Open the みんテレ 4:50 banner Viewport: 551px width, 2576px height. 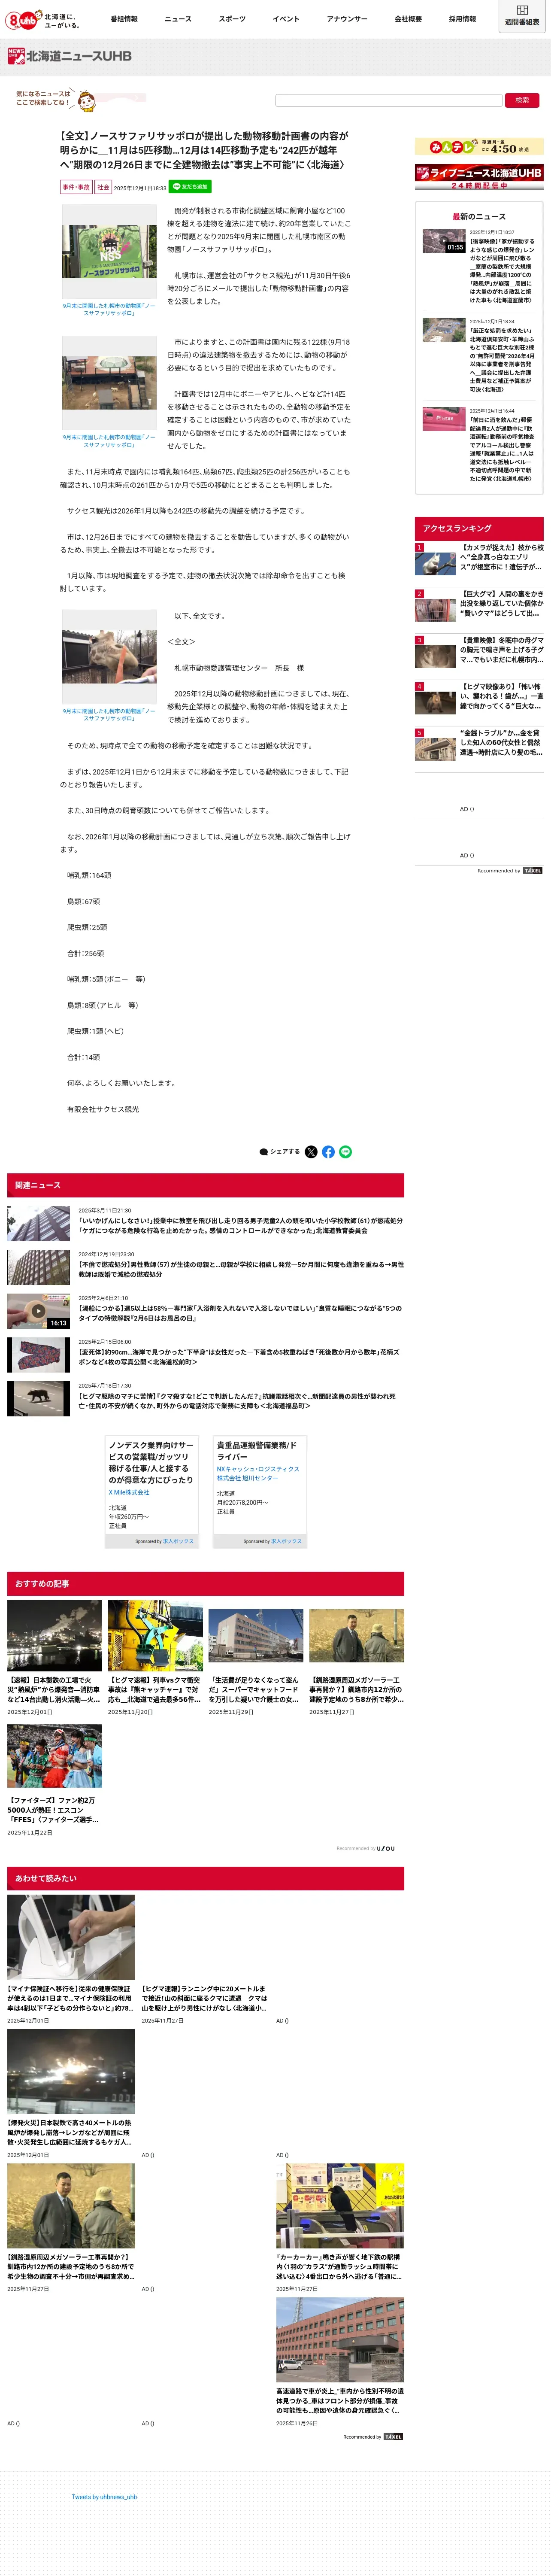point(479,147)
